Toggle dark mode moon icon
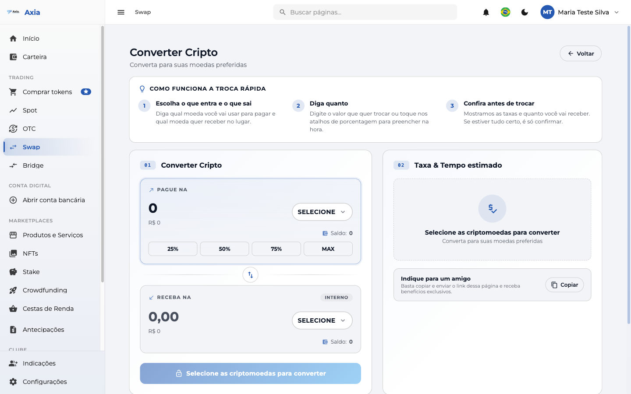 pos(525,12)
